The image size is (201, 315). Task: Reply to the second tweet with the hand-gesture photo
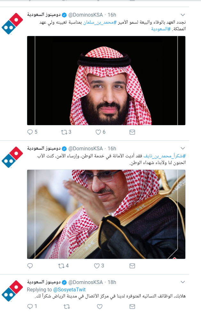pyautogui.click(x=30, y=266)
